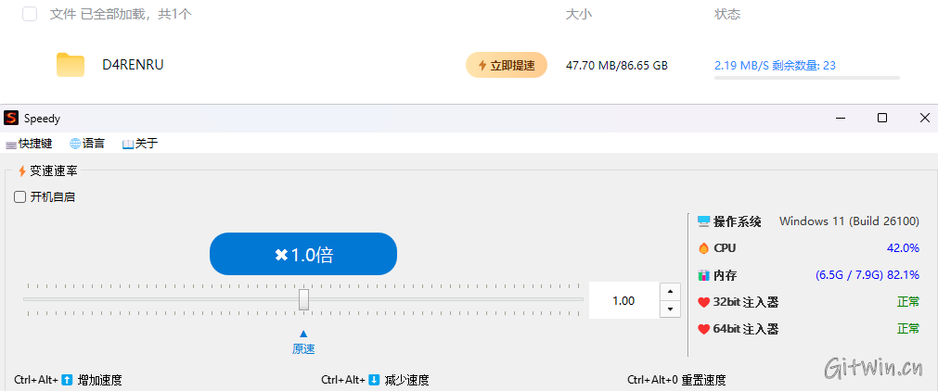Open the 关于 menu

[140, 144]
